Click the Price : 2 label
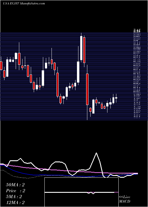148x207 pixels. [15, 191]
